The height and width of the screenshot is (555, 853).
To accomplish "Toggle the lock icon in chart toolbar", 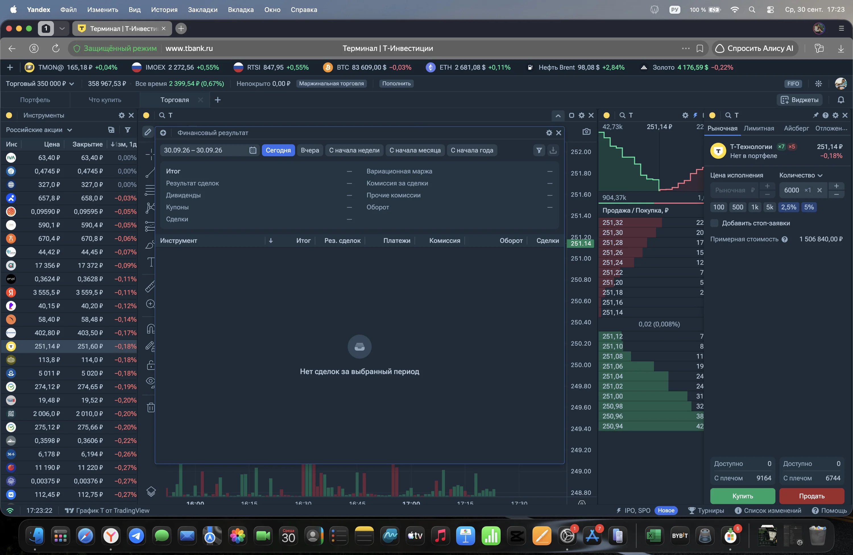I will click(151, 365).
